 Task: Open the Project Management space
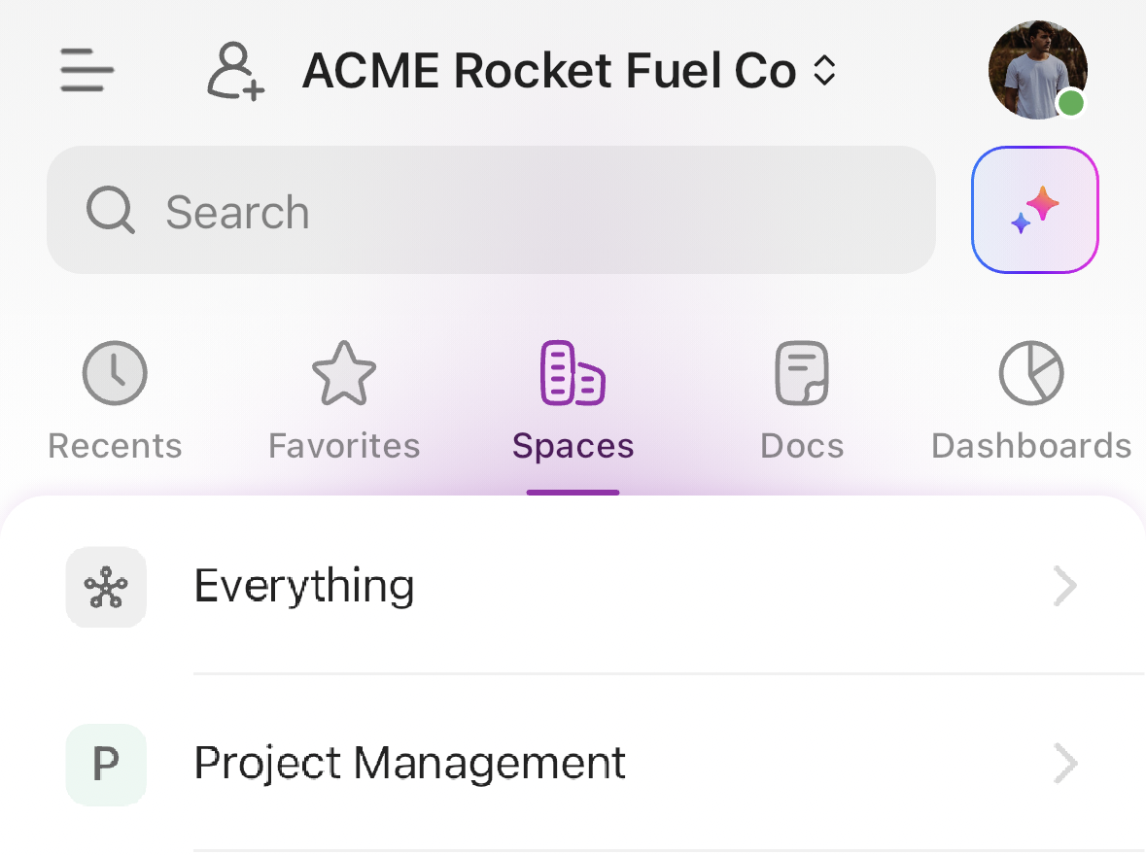409,764
